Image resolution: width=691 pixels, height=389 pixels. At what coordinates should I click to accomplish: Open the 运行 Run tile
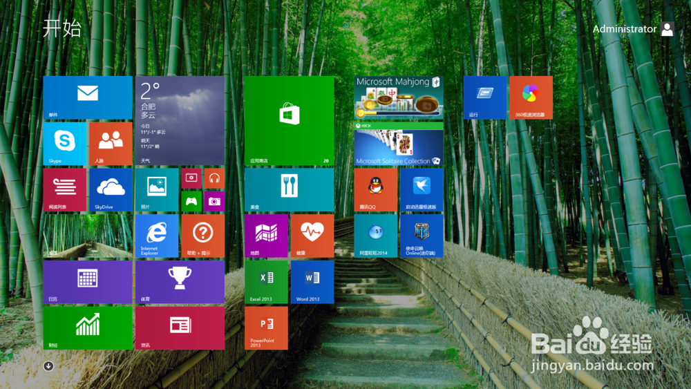click(485, 97)
